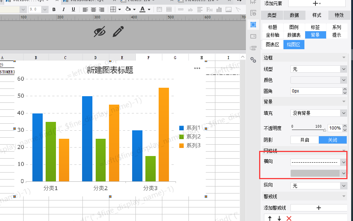Open the widget settings sidebar icon
This screenshot has height=221, width=353.
point(253,36)
